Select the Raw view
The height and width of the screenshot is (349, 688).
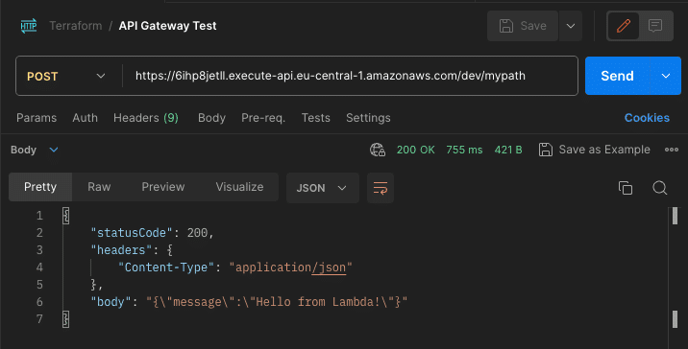(x=99, y=187)
